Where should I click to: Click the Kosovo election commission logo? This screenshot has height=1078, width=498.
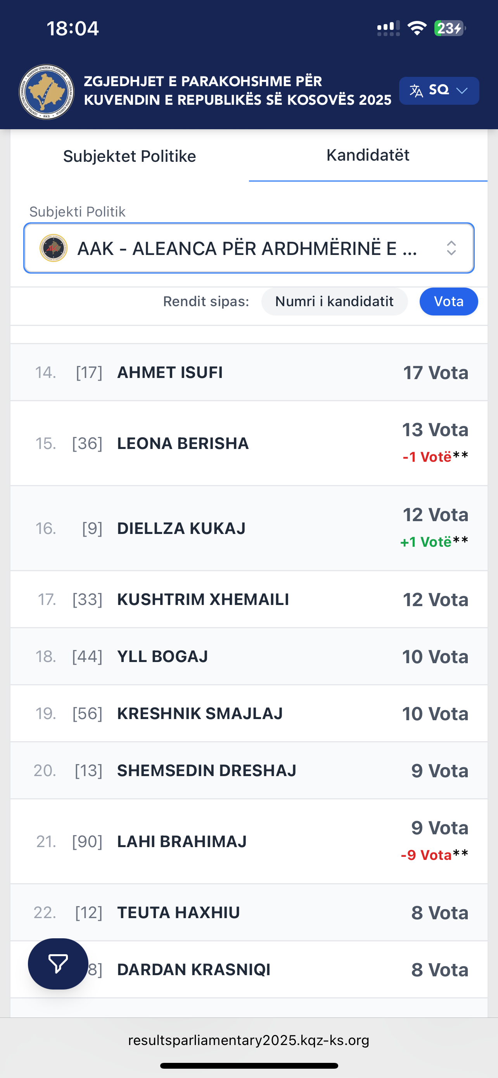47,92
